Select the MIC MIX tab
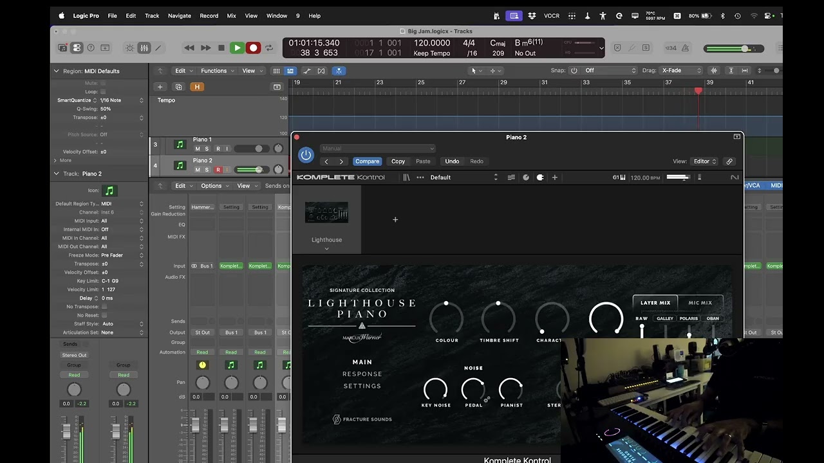This screenshot has width=824, height=463. 700,303
